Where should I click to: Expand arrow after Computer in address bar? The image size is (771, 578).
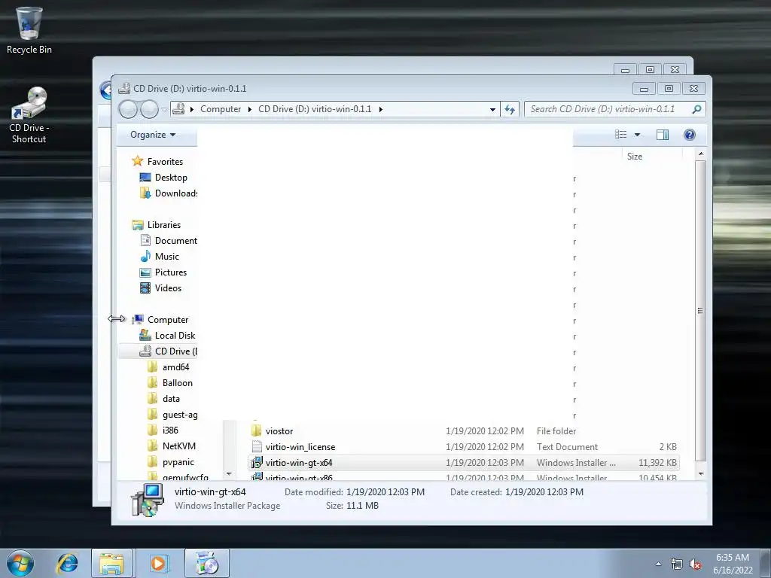tap(250, 109)
